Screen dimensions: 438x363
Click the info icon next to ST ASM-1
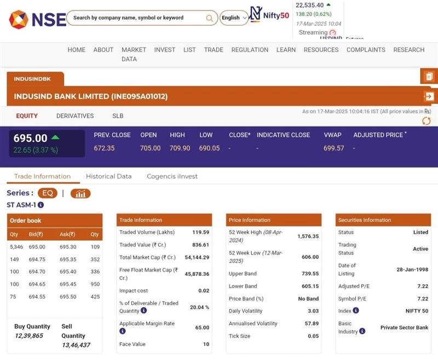pyautogui.click(x=41, y=205)
